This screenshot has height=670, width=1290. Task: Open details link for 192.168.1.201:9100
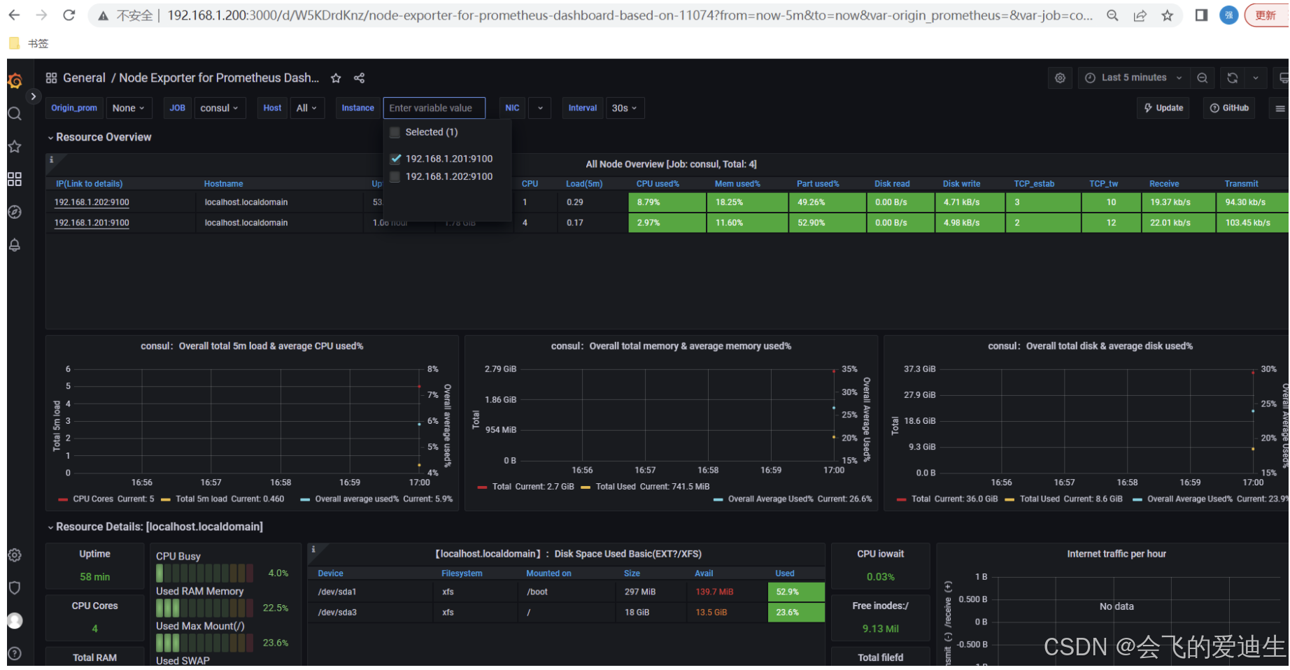coord(92,223)
